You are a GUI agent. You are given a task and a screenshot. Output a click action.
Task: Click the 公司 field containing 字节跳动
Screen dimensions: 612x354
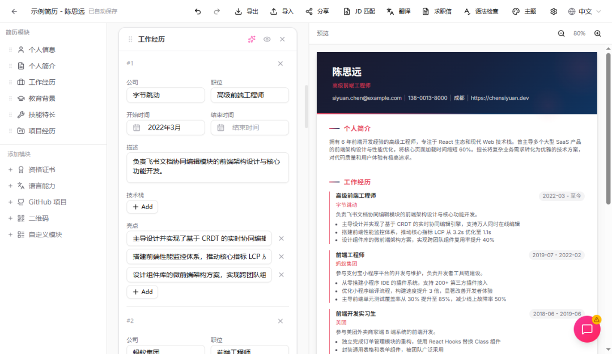[x=165, y=95]
